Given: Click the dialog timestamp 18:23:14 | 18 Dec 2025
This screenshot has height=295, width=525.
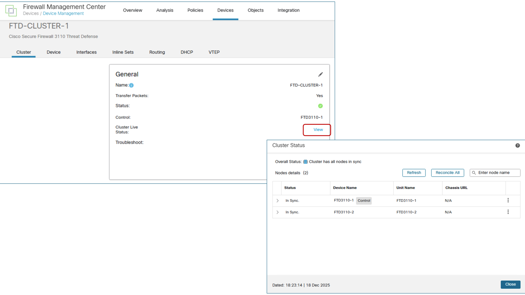Looking at the screenshot, I should 308,285.
